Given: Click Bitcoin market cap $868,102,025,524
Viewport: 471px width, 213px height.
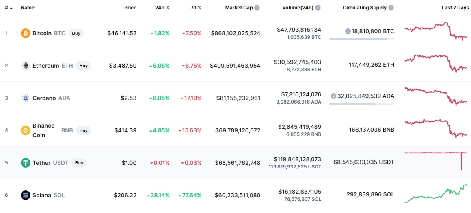Looking at the screenshot, I should coord(235,33).
